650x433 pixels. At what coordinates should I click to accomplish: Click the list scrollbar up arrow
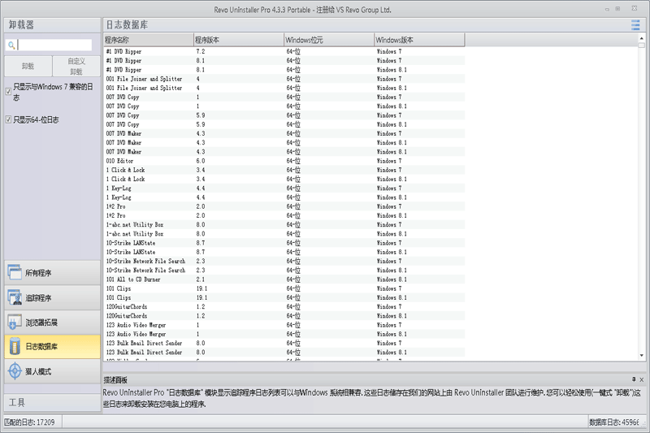(x=642, y=38)
